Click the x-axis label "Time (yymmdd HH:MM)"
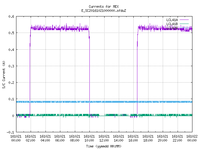Screen dimensions: 198x149 click(104, 146)
